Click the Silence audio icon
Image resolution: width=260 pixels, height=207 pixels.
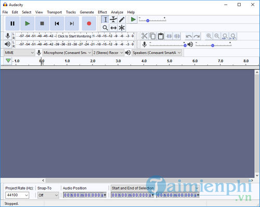[177, 36]
